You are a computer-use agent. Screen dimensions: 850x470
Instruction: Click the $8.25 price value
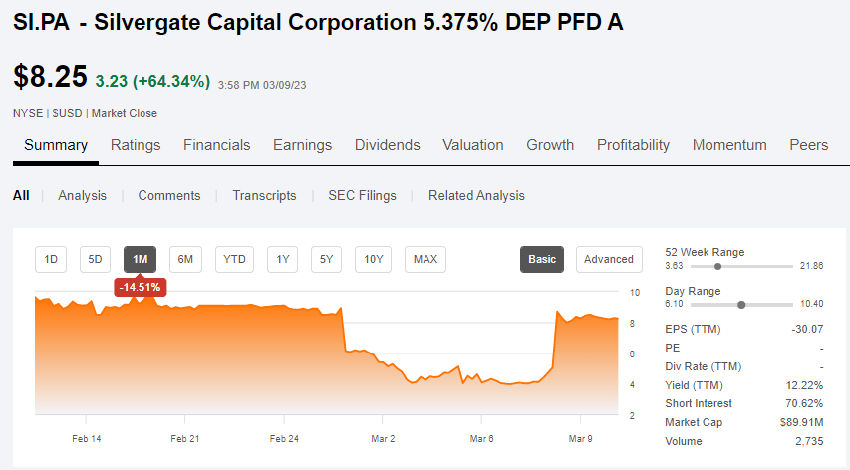click(x=50, y=76)
